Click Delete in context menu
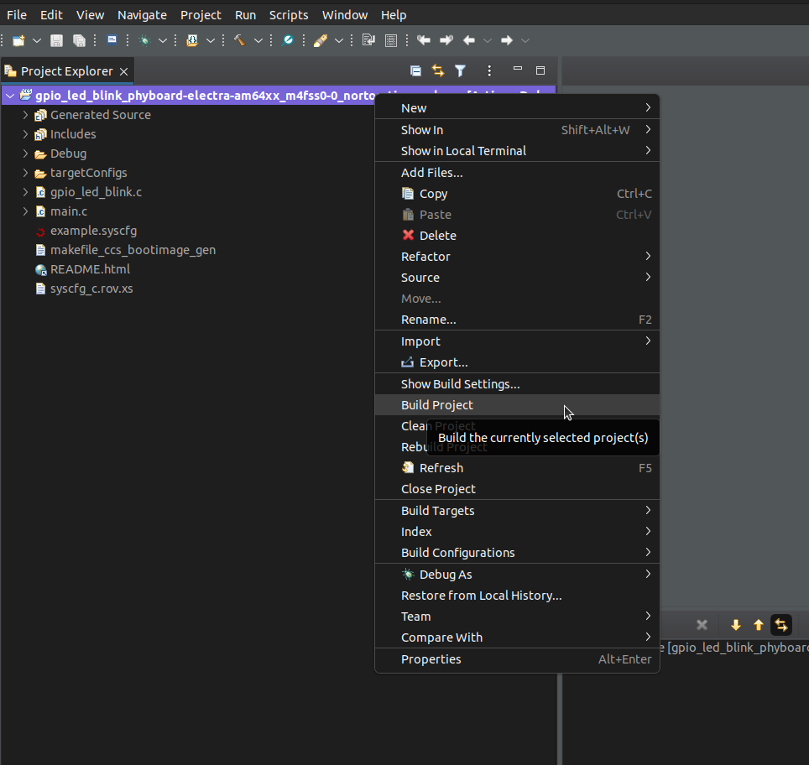809x765 pixels. click(x=517, y=235)
